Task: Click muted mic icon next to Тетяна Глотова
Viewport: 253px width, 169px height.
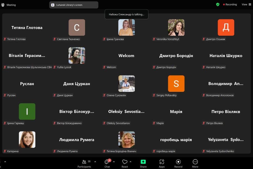Action: pyautogui.click(x=4, y=39)
